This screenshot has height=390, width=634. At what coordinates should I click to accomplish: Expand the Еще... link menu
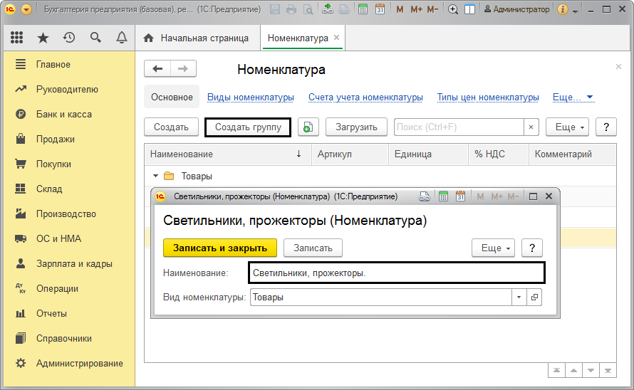click(573, 97)
